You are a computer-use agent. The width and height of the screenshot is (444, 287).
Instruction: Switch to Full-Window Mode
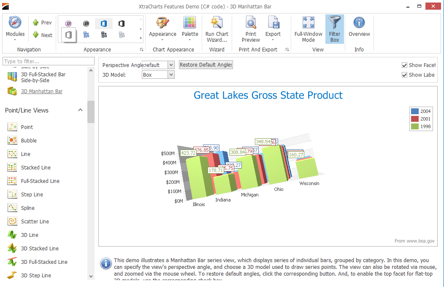(309, 30)
